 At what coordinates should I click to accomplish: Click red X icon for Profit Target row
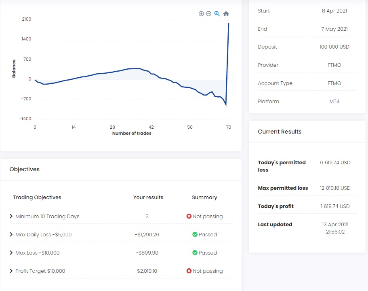(x=189, y=271)
